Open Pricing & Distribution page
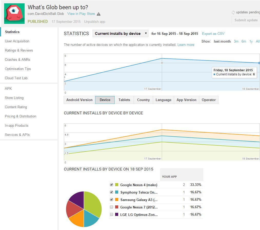The image size is (260, 230). click(x=21, y=116)
